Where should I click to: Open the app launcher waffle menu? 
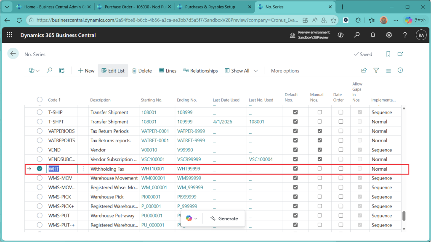coord(9,35)
